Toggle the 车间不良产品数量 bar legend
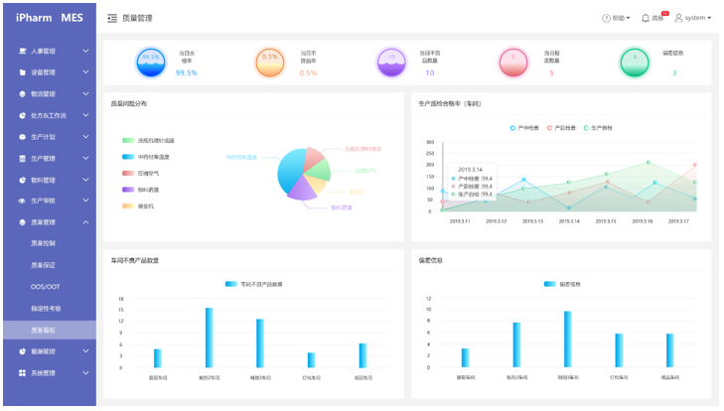This screenshot has height=411, width=724. pos(254,284)
